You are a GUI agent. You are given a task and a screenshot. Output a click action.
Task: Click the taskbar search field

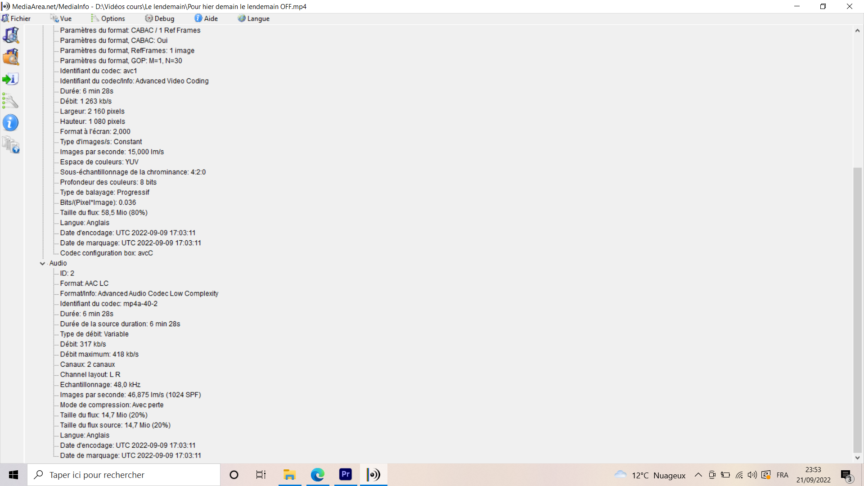pyautogui.click(x=124, y=475)
